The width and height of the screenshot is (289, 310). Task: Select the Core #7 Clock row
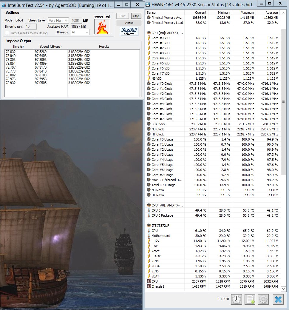point(213,119)
